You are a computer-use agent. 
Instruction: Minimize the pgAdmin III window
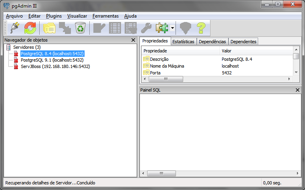tap(267, 4)
